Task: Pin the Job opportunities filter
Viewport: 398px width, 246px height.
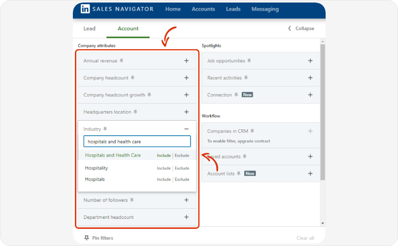Action: [x=249, y=60]
